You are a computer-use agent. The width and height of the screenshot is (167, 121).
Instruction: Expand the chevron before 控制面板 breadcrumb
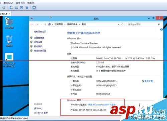(x=52, y=24)
